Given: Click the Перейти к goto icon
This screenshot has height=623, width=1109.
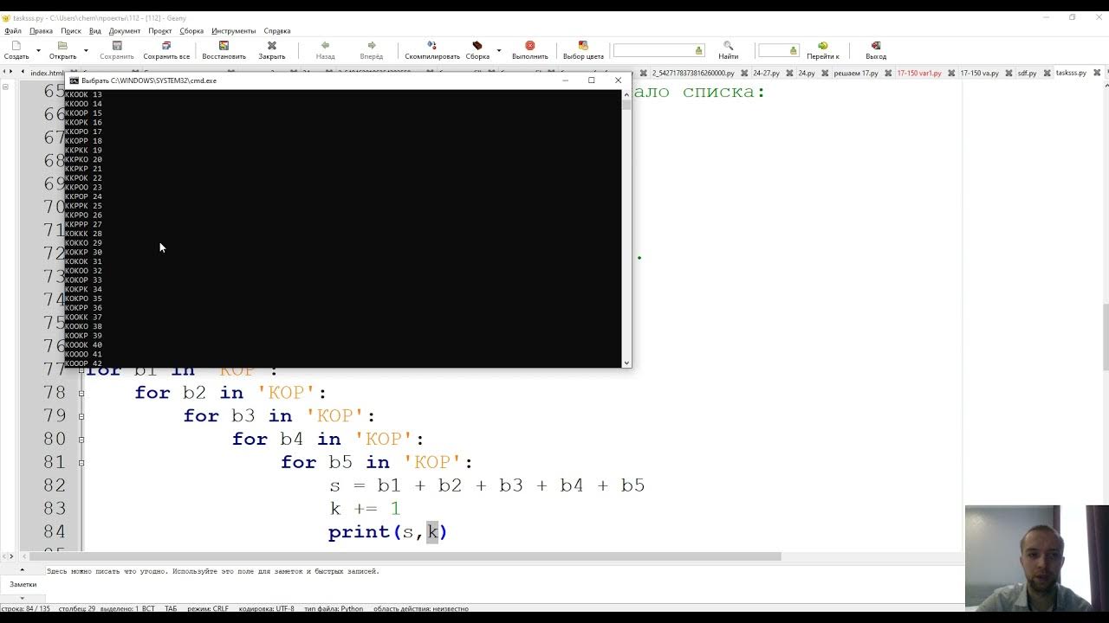Looking at the screenshot, I should point(822,46).
